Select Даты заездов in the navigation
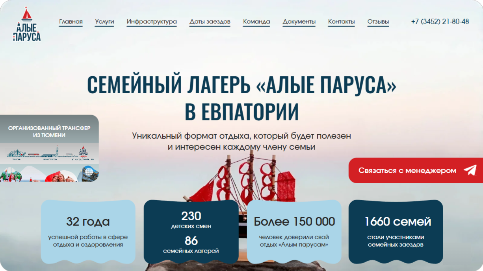 210,22
